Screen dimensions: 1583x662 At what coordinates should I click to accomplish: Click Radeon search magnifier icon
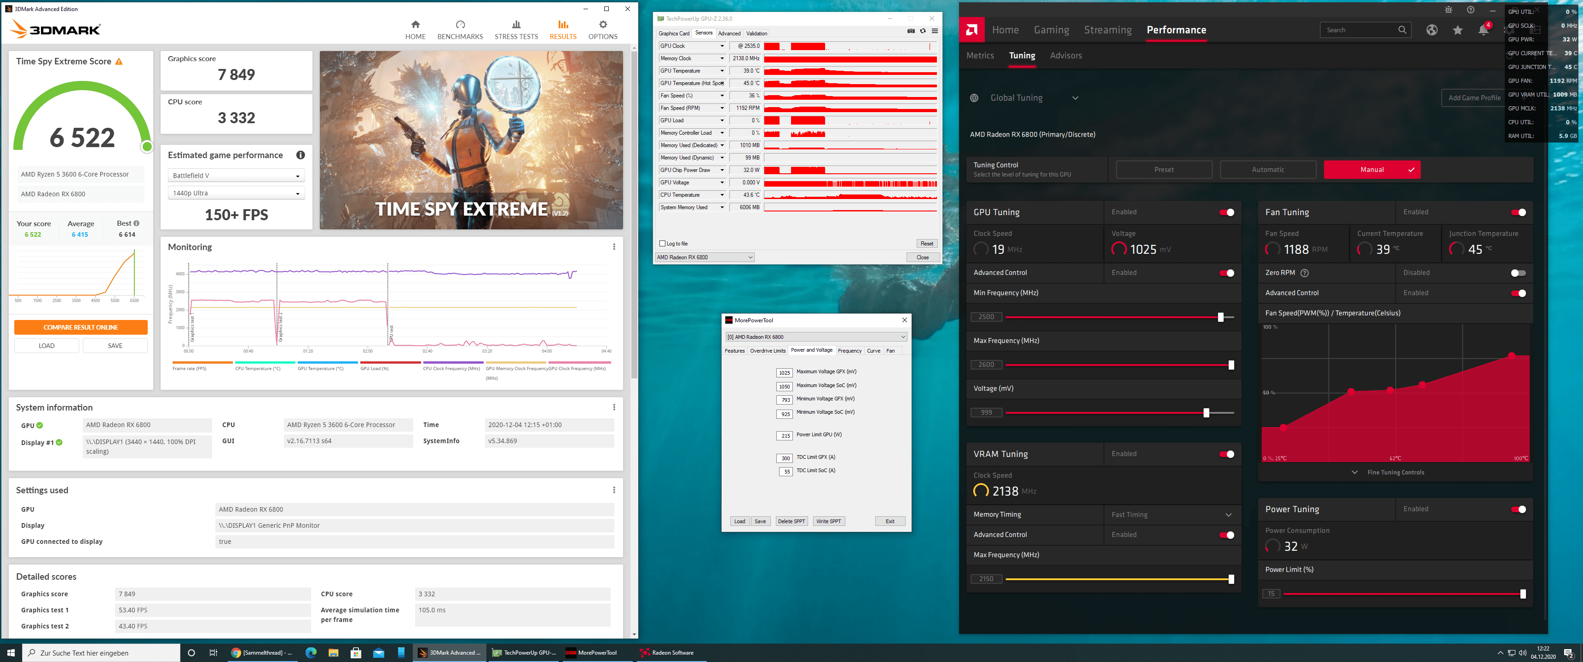click(x=1402, y=30)
